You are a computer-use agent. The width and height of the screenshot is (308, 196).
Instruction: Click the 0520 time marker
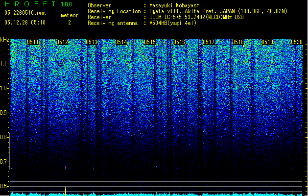pos(297,42)
